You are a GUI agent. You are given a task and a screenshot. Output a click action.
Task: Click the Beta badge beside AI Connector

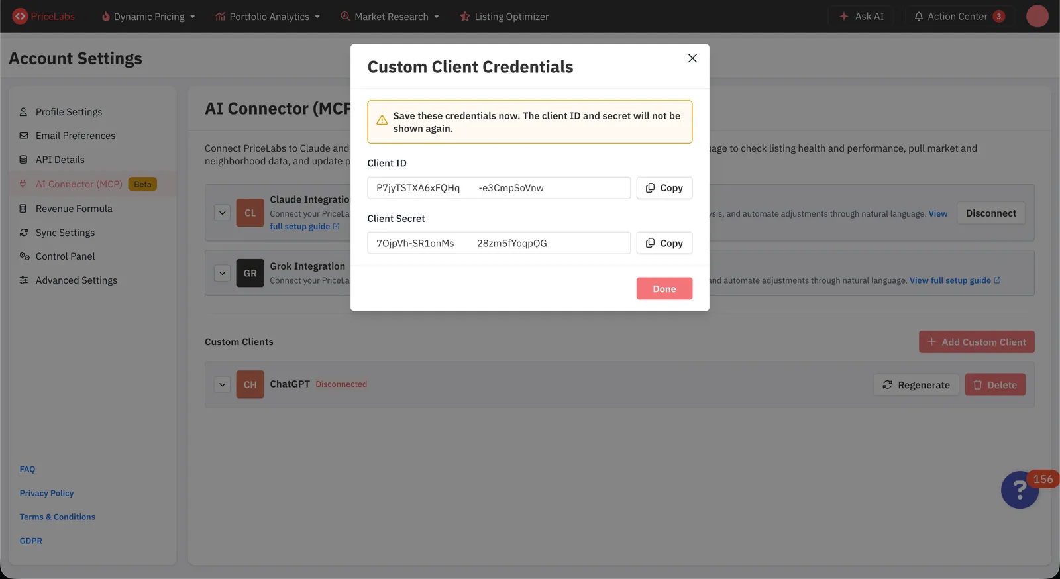(142, 184)
